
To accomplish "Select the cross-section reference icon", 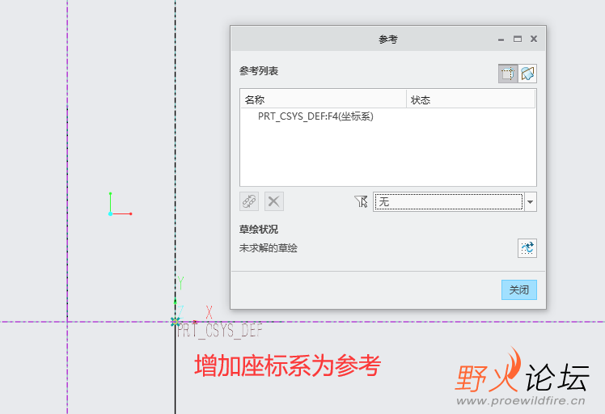I will (527, 74).
